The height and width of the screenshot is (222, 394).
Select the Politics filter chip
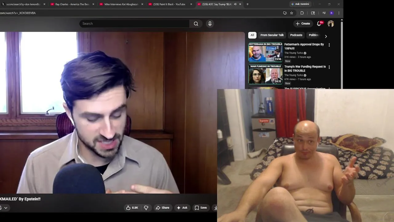tap(313, 35)
